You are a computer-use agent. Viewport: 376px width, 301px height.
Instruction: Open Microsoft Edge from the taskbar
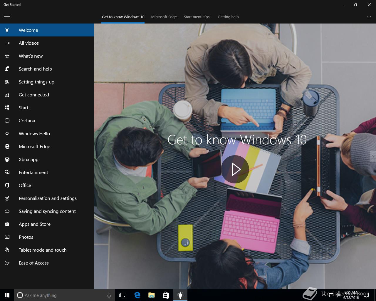[137, 295]
